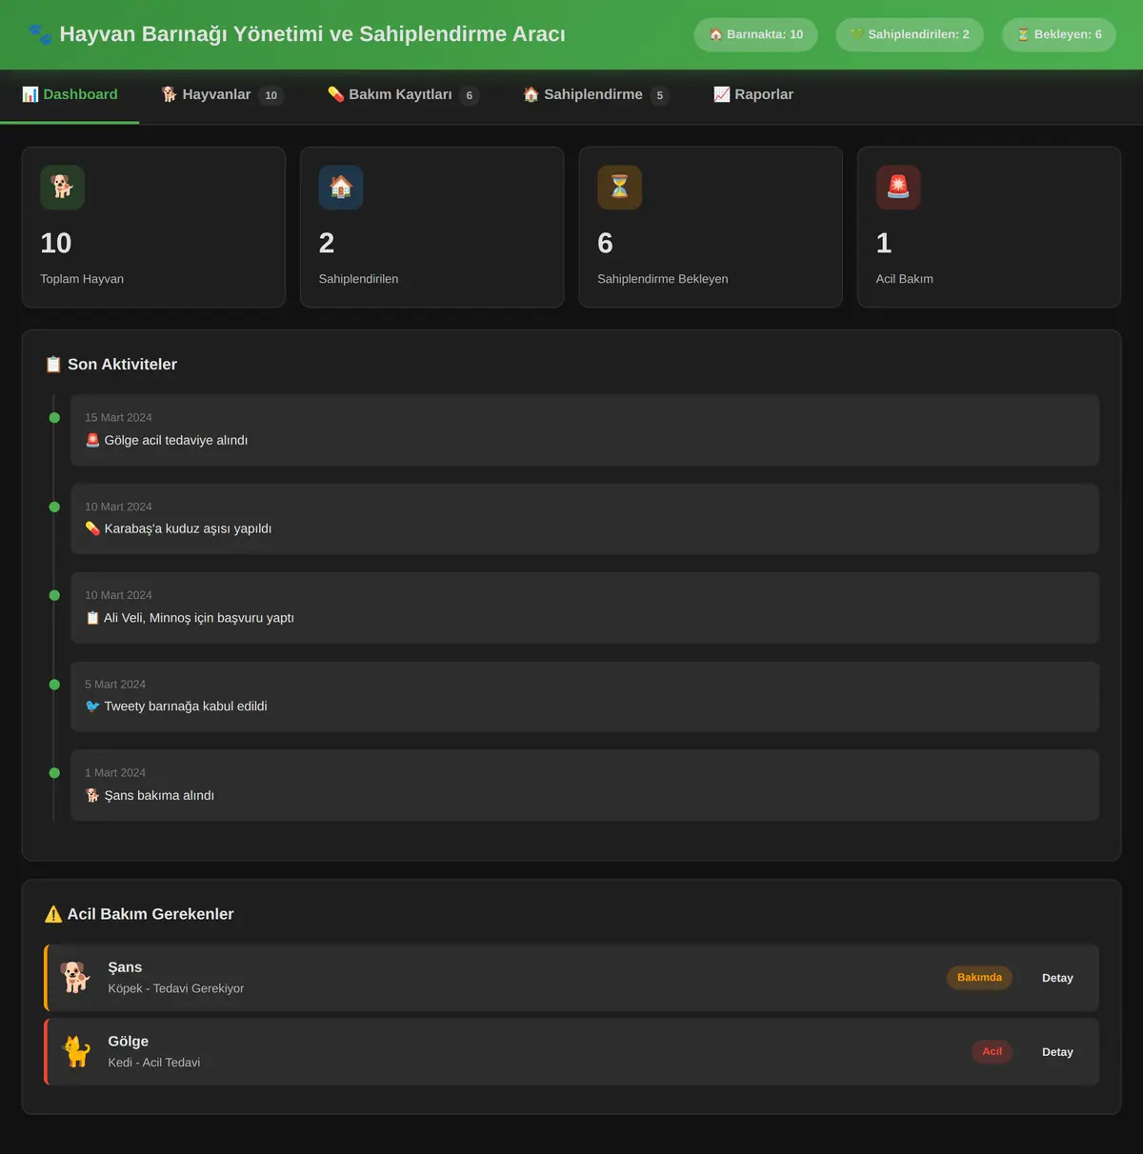The image size is (1143, 1154).
Task: Click the dog avatar icon for Şans
Action: click(x=75, y=977)
